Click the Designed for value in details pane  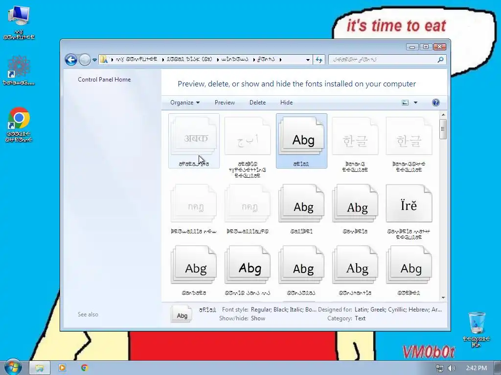pyautogui.click(x=398, y=309)
